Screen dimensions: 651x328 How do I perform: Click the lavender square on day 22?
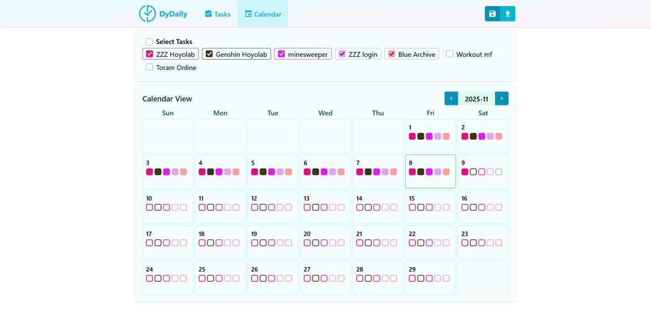coord(438,243)
